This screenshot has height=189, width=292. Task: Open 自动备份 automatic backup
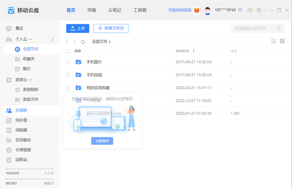(x=23, y=140)
